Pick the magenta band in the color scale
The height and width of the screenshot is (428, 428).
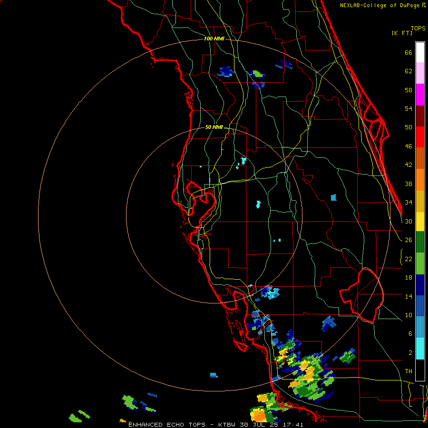(x=420, y=95)
